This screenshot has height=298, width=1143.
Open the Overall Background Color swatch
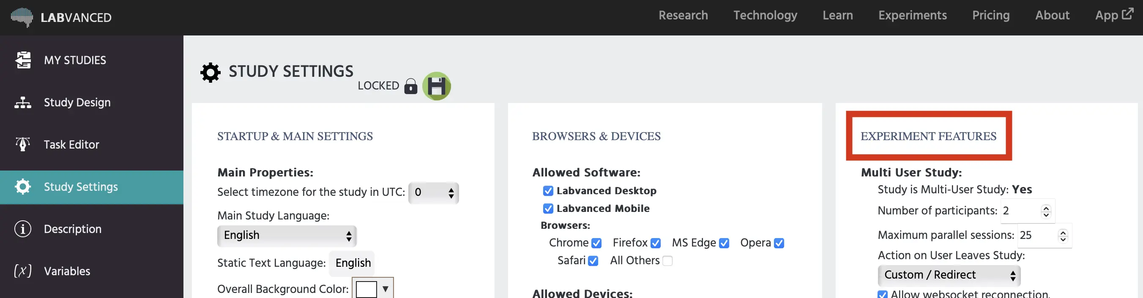click(366, 289)
